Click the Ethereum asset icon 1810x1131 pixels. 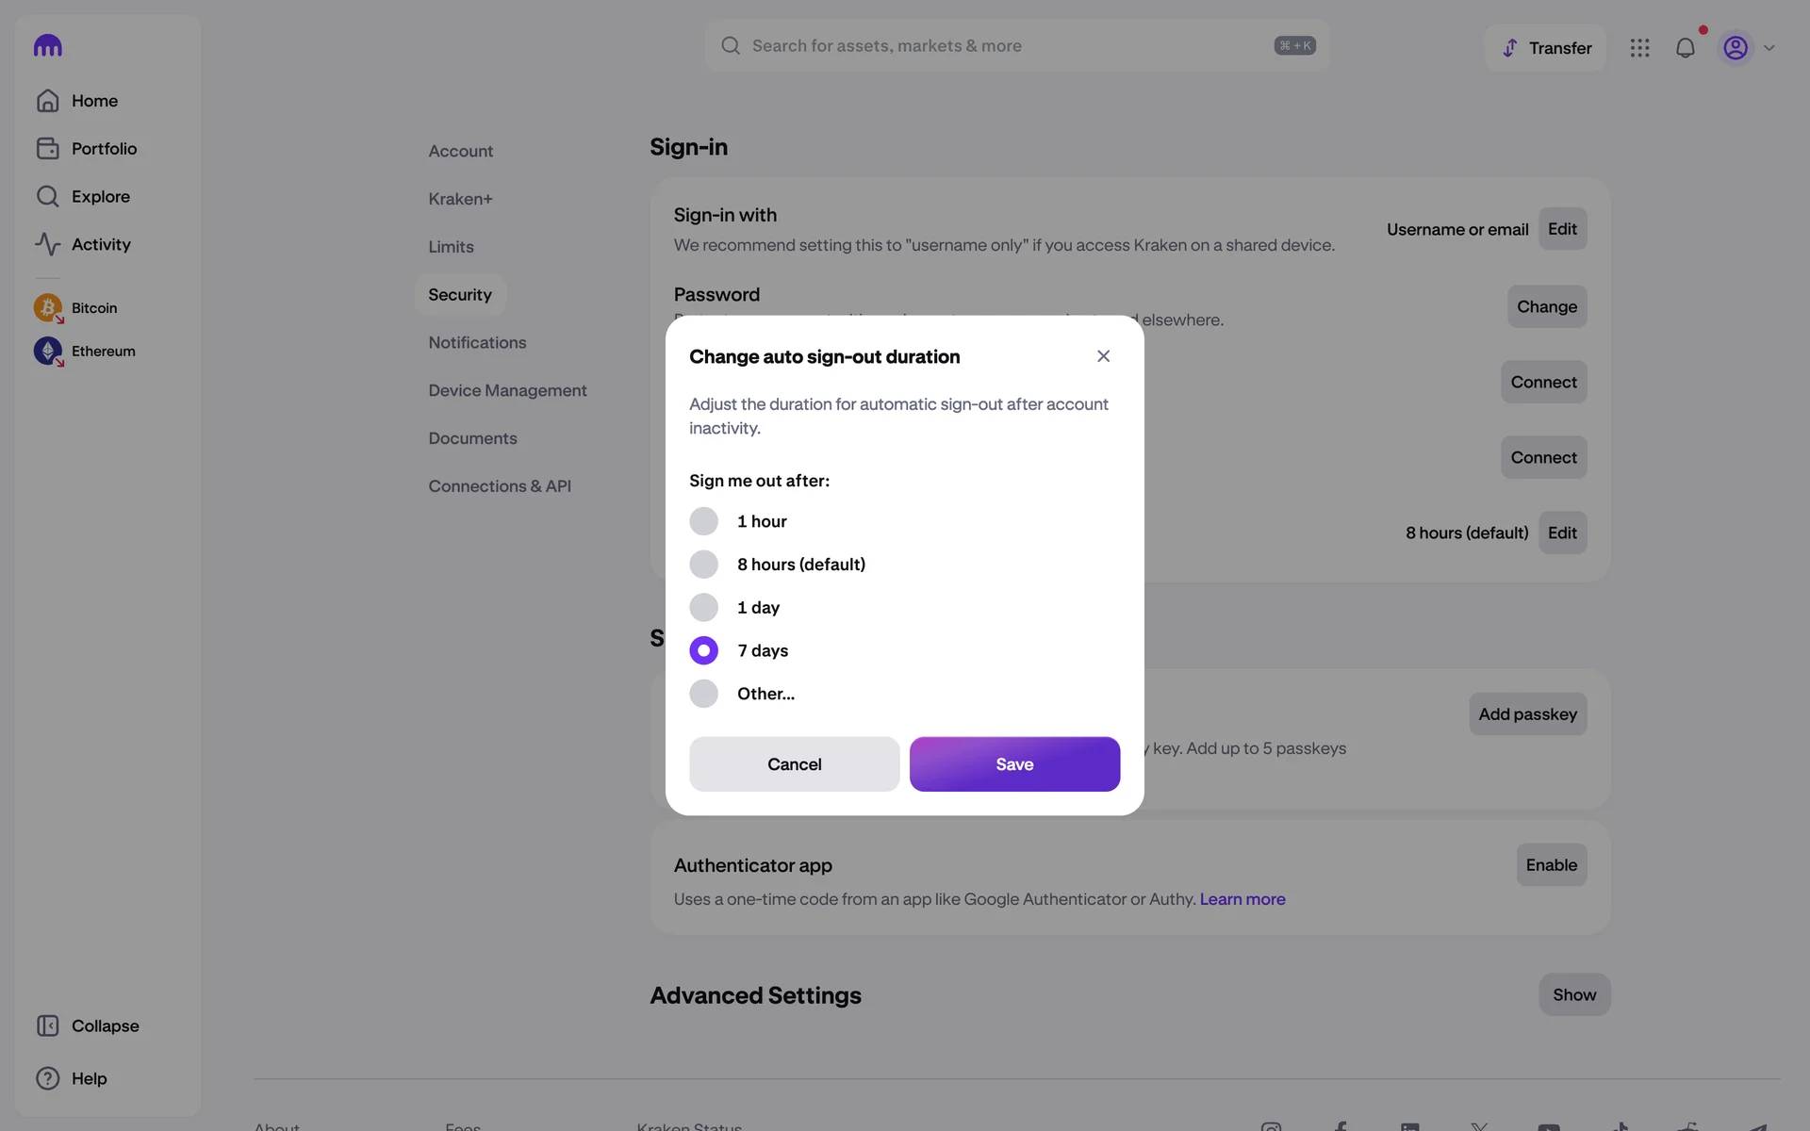pos(48,352)
